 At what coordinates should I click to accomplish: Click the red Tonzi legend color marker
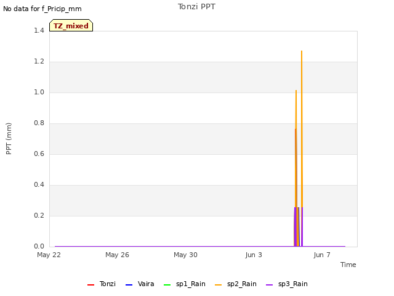tap(90, 285)
